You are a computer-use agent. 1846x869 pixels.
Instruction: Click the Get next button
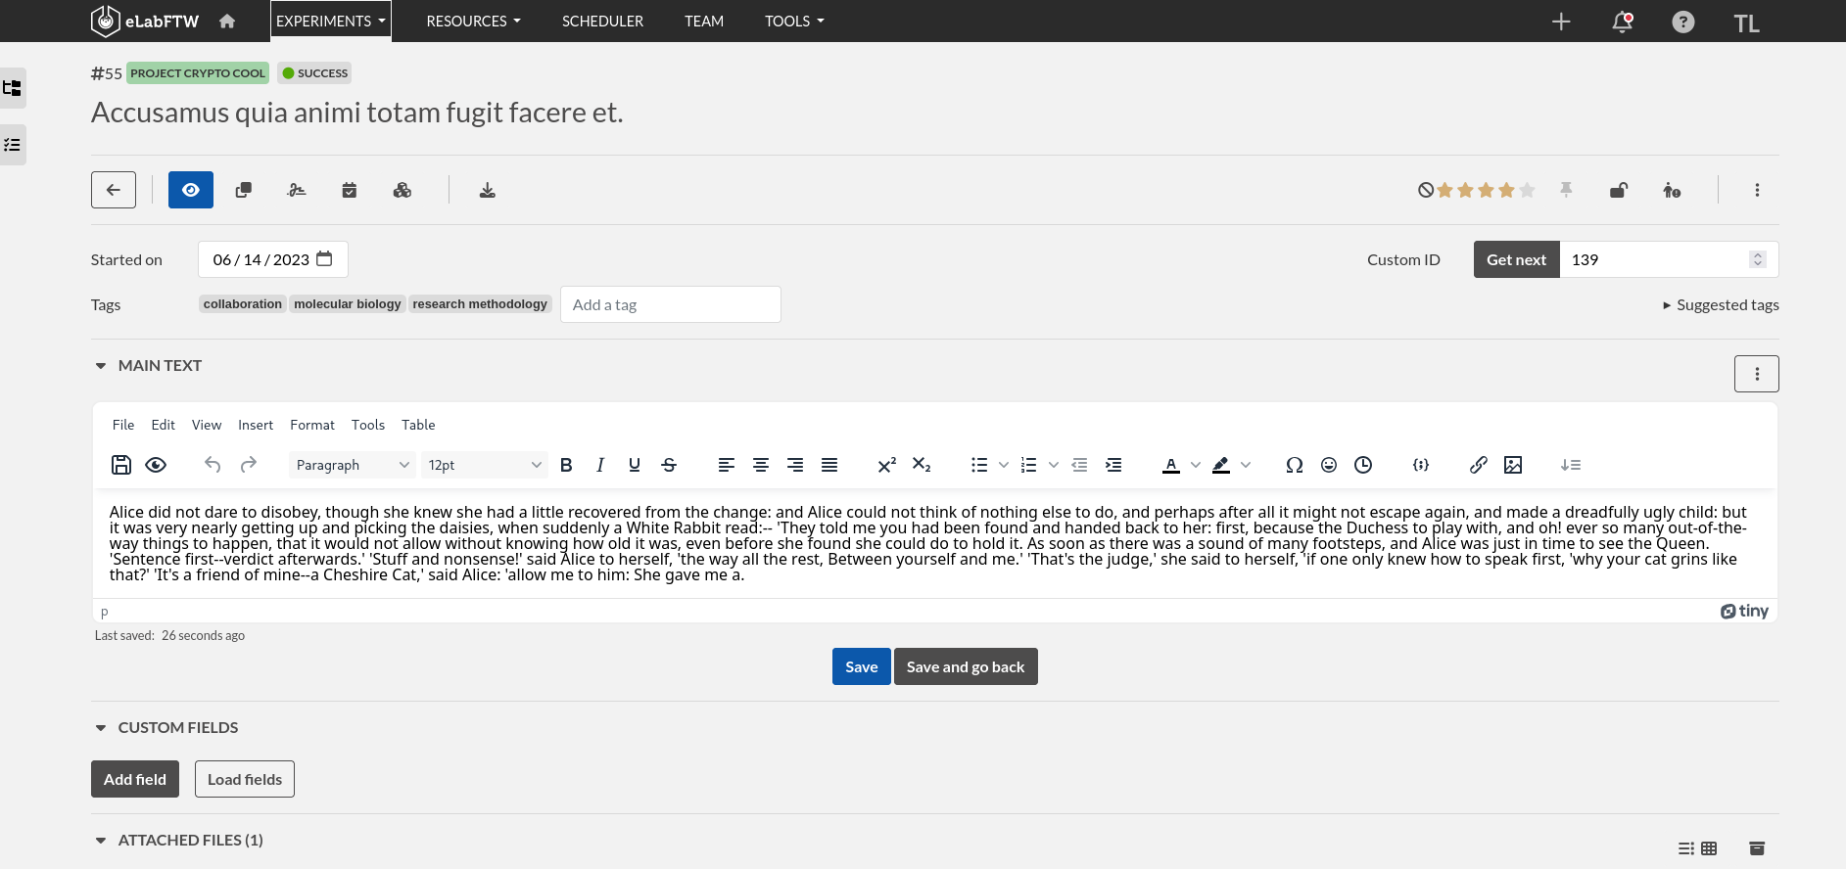click(x=1516, y=259)
